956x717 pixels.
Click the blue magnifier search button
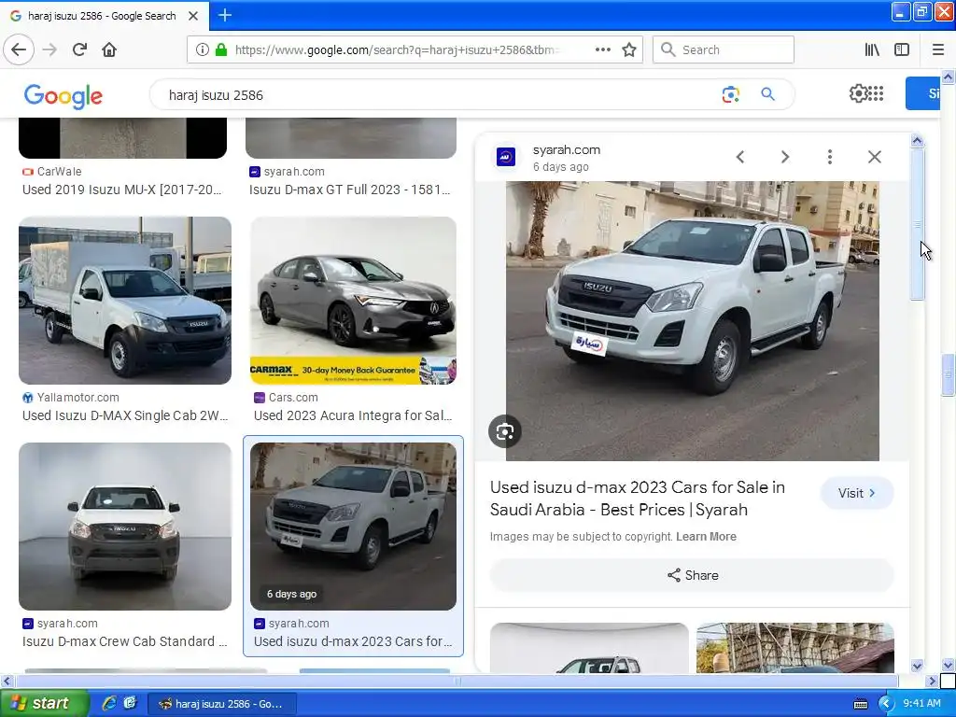(x=767, y=94)
